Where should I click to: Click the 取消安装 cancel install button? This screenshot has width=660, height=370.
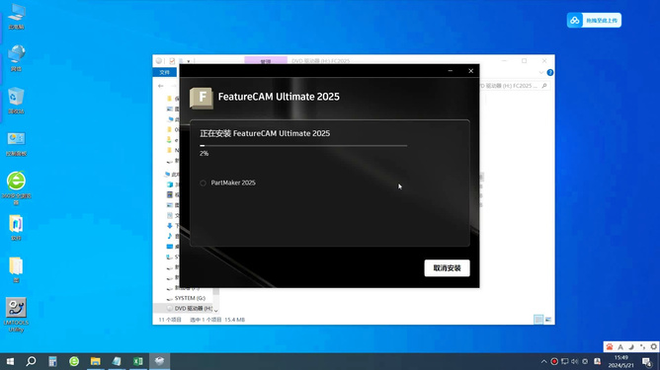pos(447,268)
